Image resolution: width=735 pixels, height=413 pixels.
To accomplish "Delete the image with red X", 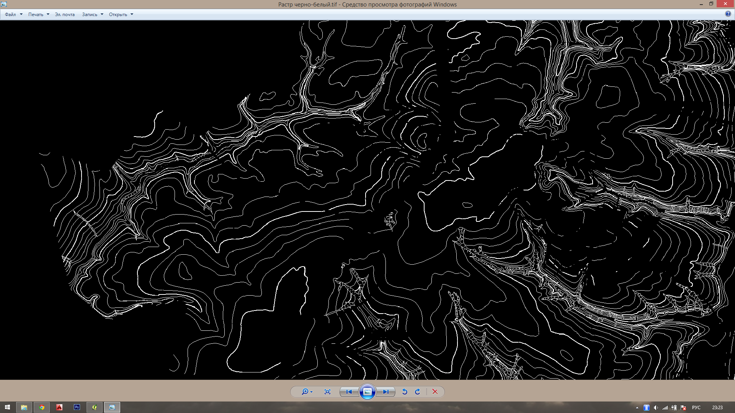I will tap(435, 392).
